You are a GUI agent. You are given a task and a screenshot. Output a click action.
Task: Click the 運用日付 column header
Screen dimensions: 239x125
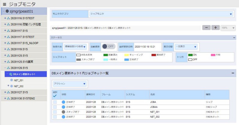click(x=93, y=94)
